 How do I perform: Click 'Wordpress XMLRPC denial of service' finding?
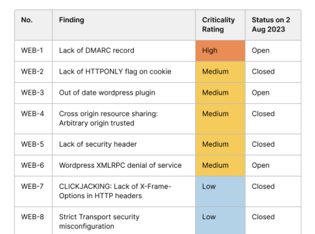coord(120,165)
